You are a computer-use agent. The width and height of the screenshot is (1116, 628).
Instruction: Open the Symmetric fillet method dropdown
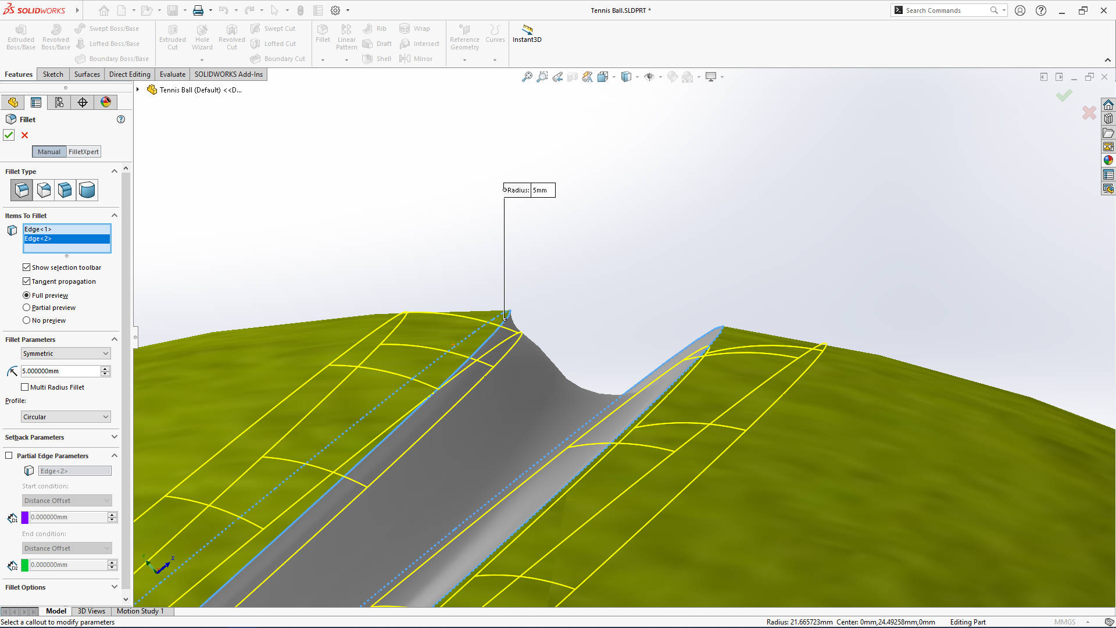(66, 354)
